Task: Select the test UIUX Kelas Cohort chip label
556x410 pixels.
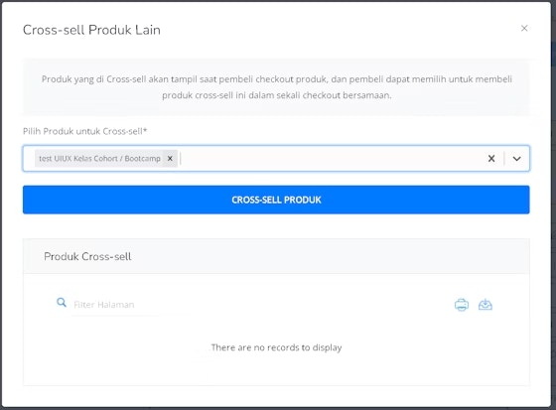Action: 99,159
